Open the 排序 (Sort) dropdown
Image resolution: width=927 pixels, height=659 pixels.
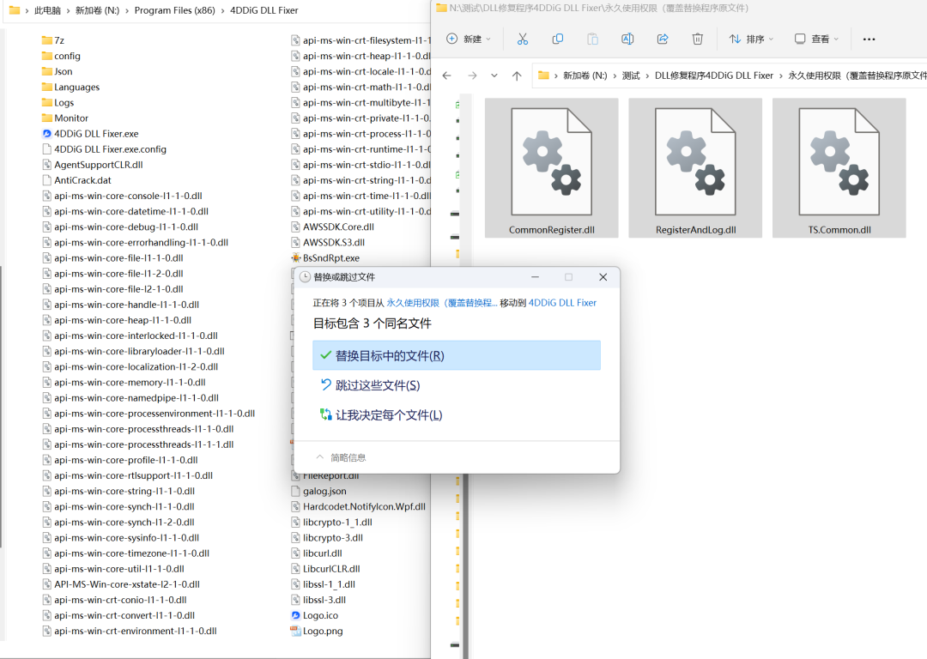(x=751, y=39)
